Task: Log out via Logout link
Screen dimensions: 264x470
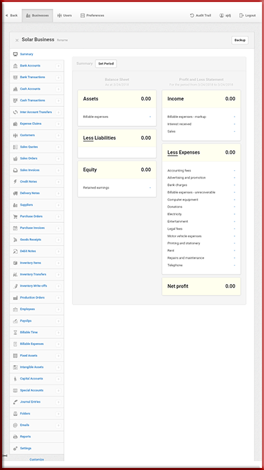Action: point(248,16)
